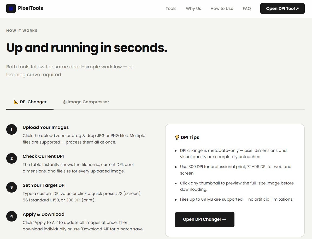Screen dimensions: 312x239
Task: Click the "Apply & Download" heading
Action: (x=43, y=214)
